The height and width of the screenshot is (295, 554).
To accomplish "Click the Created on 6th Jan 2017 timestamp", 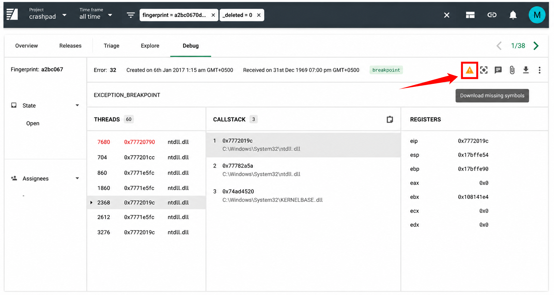I will point(180,70).
